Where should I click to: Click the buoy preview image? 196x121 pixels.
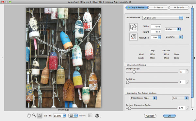[x=63, y=58]
